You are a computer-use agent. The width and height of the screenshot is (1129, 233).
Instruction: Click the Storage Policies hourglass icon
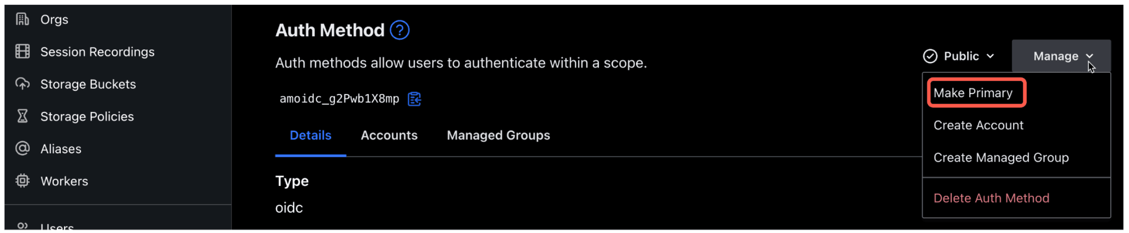(x=22, y=116)
